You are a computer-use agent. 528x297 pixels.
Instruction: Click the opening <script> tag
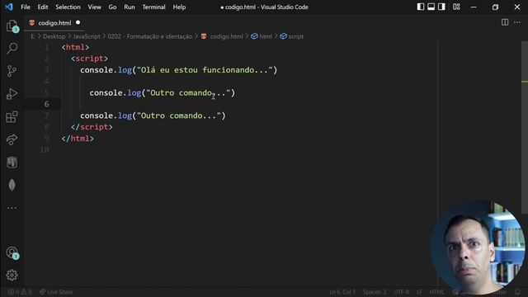(x=90, y=59)
